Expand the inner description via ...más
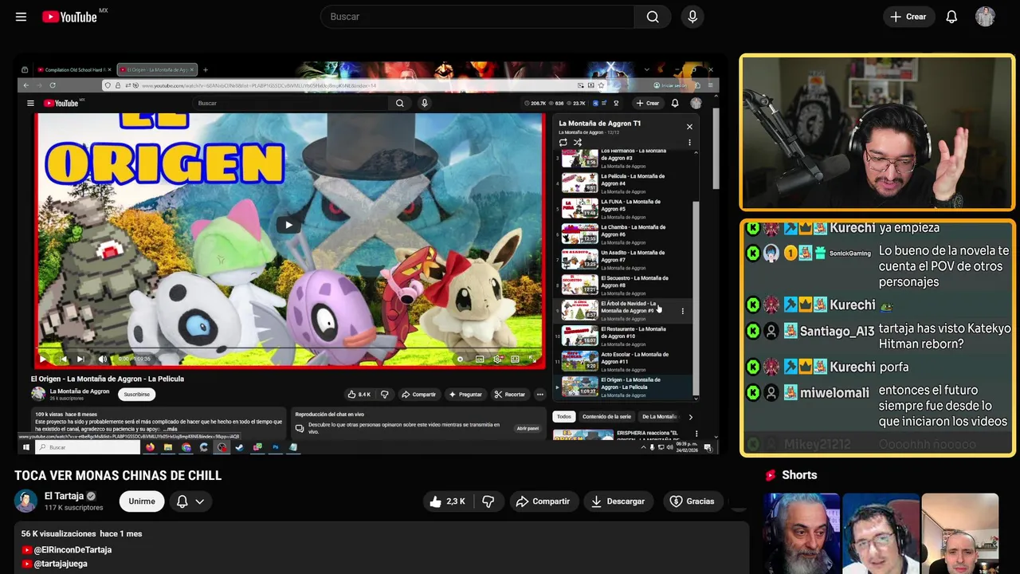 pyautogui.click(x=171, y=429)
